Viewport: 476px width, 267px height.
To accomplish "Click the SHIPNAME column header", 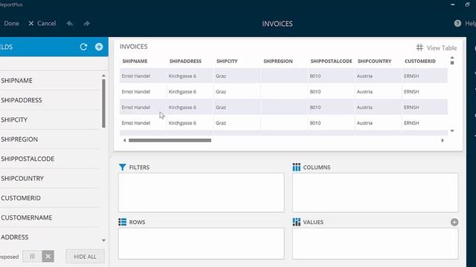I will click(135, 61).
